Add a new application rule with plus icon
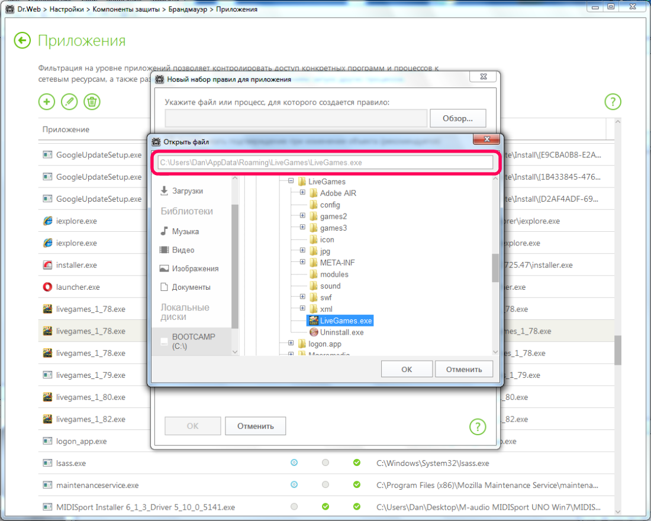 pyautogui.click(x=47, y=102)
